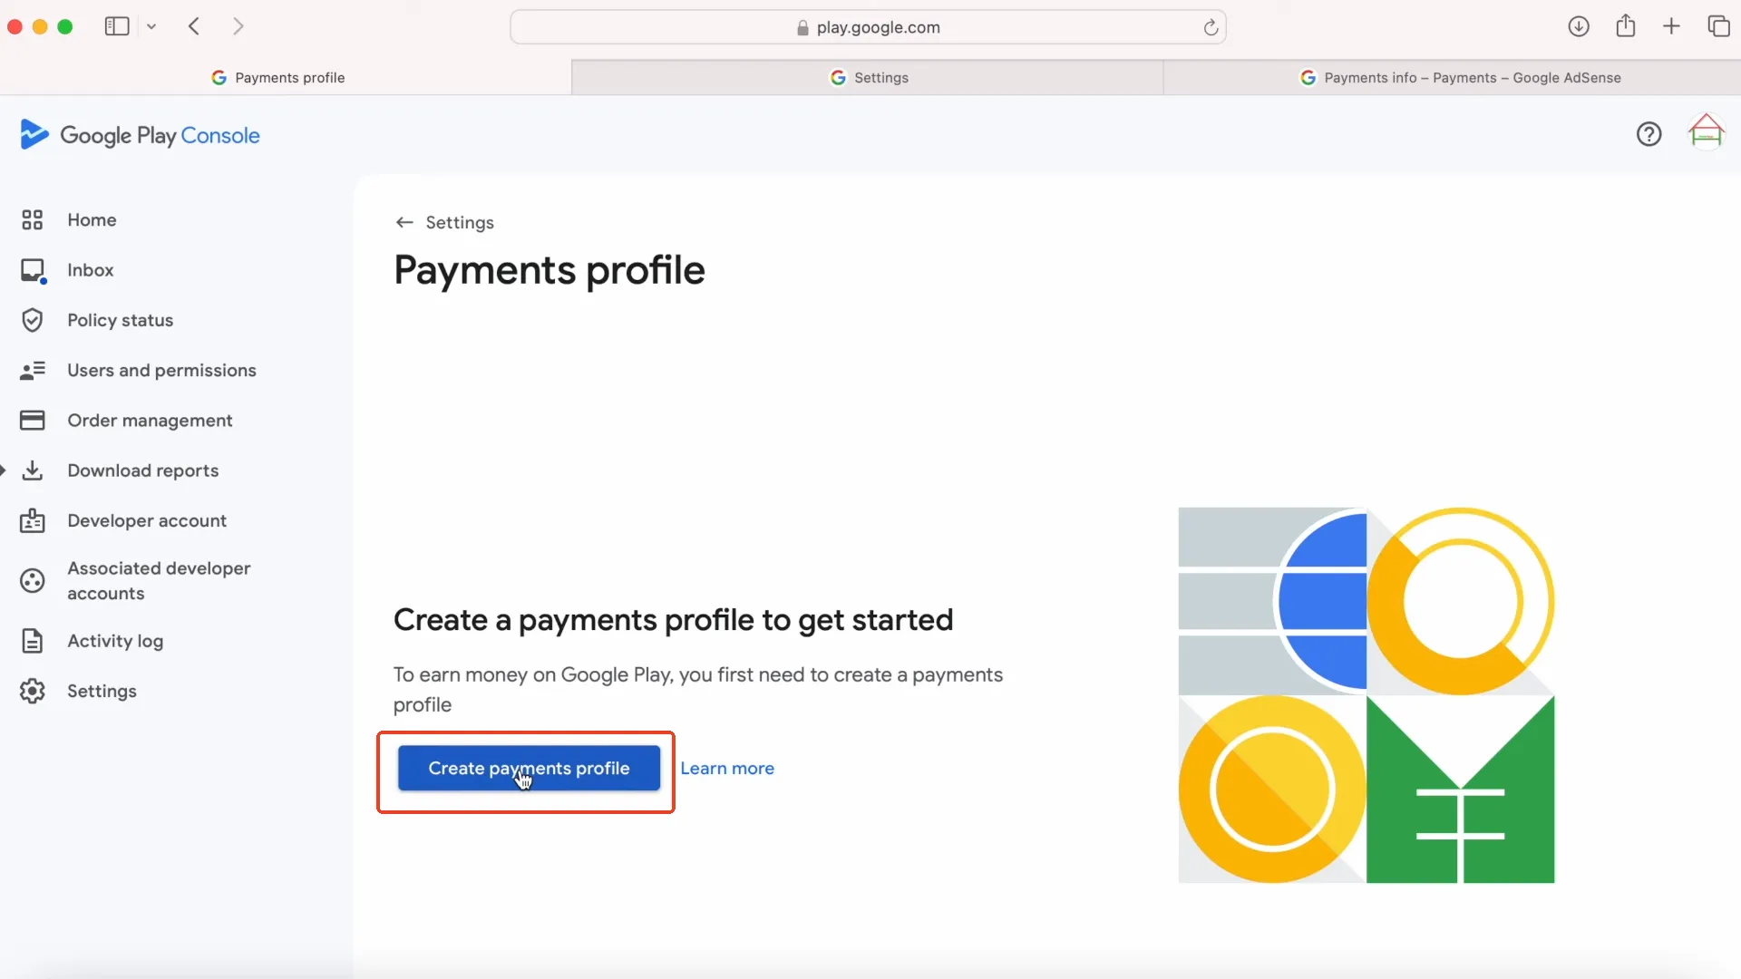Open Download reports section
This screenshot has width=1741, height=979.
(x=142, y=470)
